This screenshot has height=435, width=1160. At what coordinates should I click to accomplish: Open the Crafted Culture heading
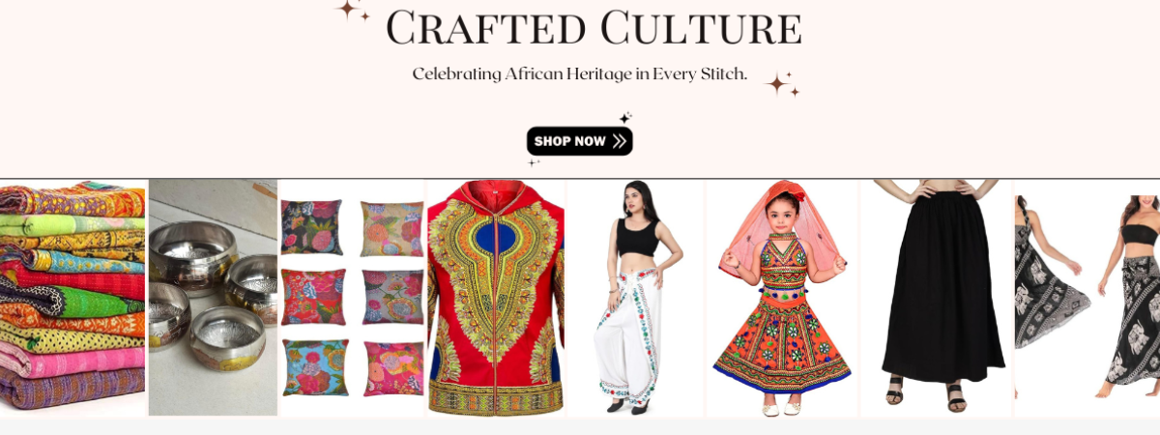click(594, 28)
